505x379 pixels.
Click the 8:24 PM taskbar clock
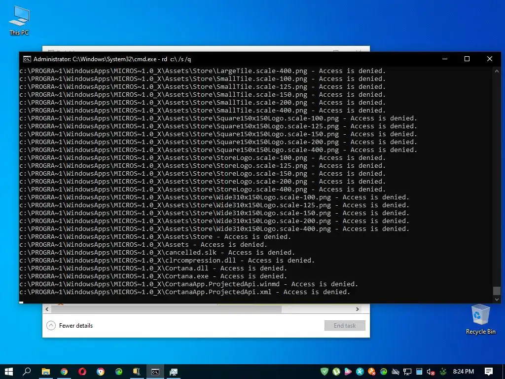point(464,372)
